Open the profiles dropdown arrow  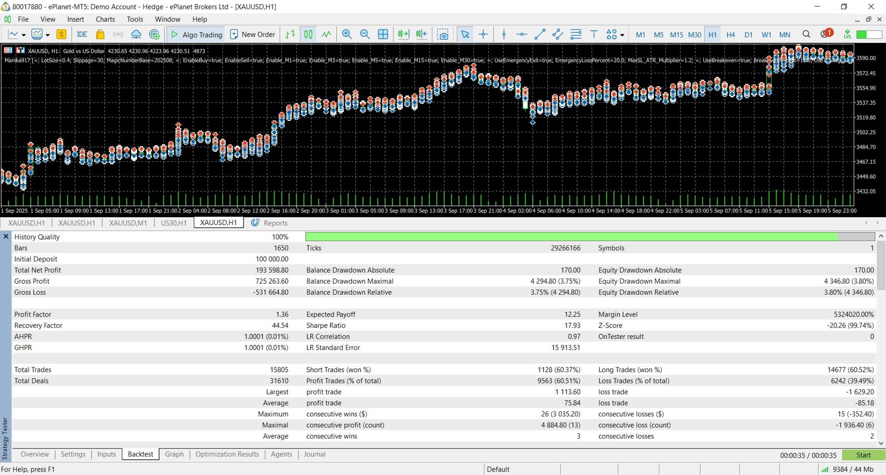coord(48,35)
